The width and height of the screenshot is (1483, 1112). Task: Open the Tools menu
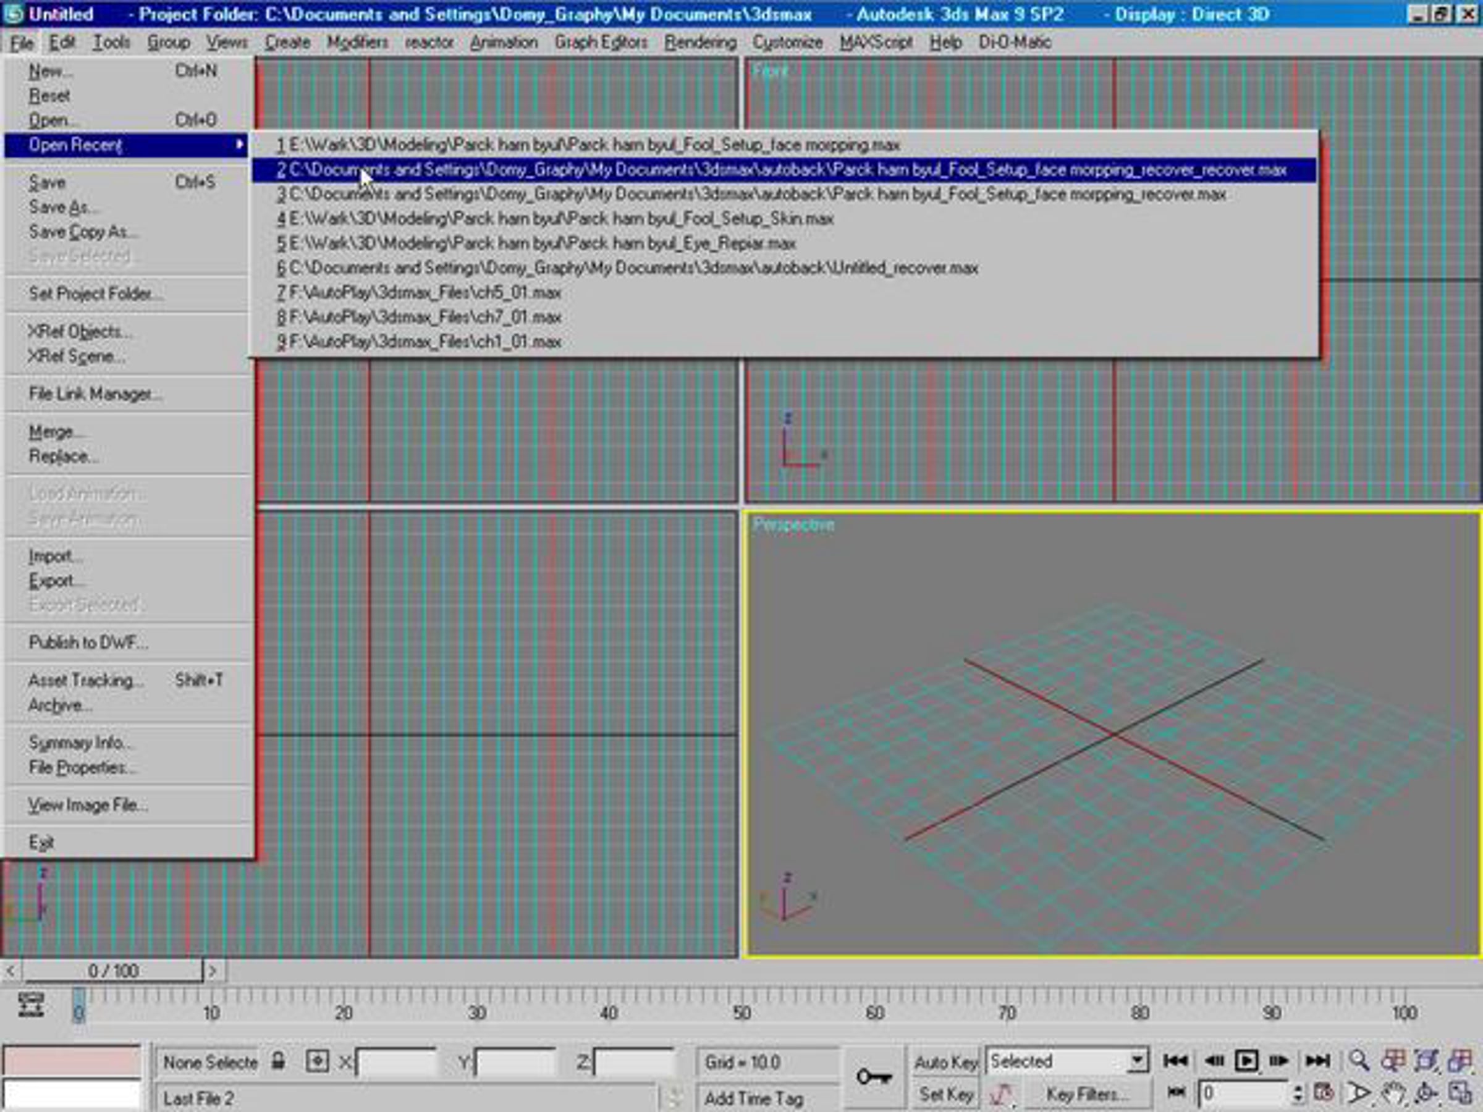[111, 42]
